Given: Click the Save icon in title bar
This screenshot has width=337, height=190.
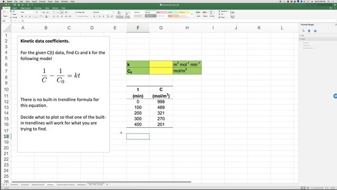Looking at the screenshot, I should coord(19,5).
